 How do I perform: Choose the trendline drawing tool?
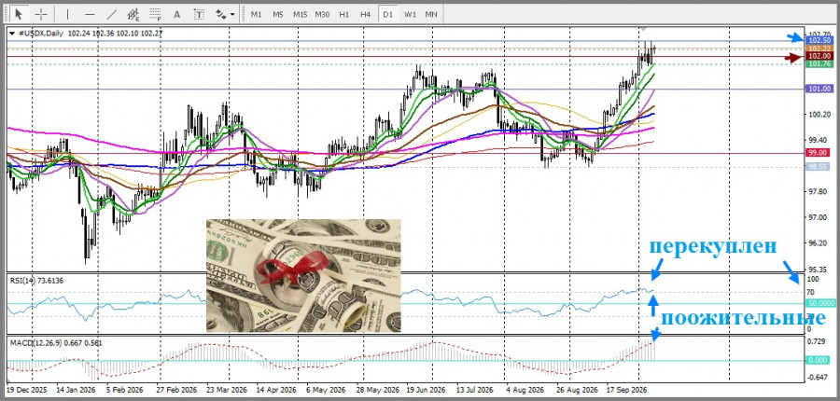(111, 15)
